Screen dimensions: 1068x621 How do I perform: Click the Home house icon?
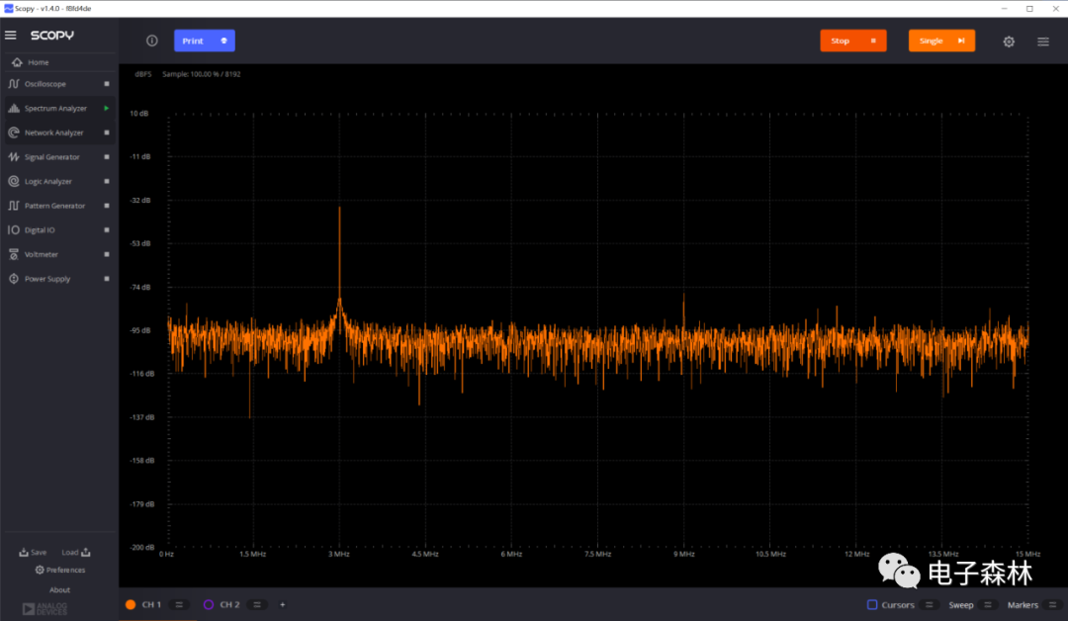click(x=17, y=62)
